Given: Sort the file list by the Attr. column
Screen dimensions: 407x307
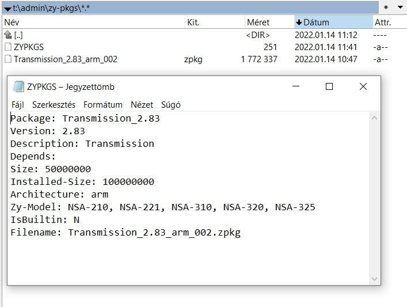Looking at the screenshot, I should [x=389, y=22].
